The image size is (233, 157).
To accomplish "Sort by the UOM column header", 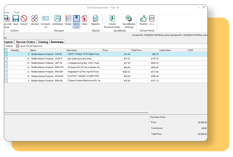I will coord(197,50).
